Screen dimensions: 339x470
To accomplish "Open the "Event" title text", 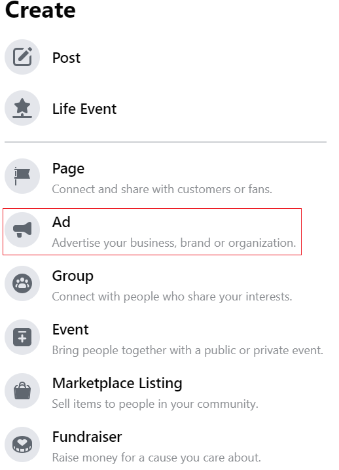I will pos(71,329).
